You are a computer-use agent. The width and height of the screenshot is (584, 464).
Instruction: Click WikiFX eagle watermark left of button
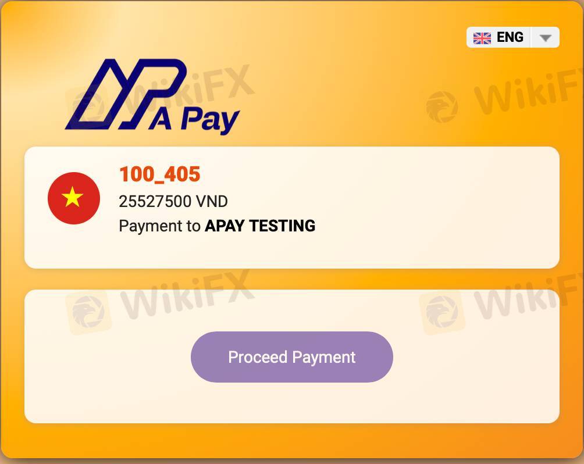click(88, 312)
